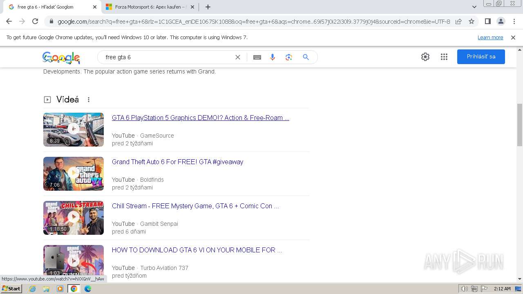Open Google search settings gear
The image size is (523, 294).
coord(425,57)
